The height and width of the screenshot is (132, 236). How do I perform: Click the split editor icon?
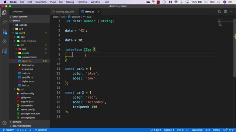pos(225,11)
